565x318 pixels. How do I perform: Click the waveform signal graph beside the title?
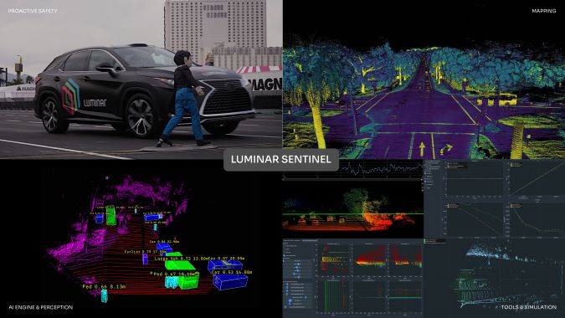click(383, 169)
